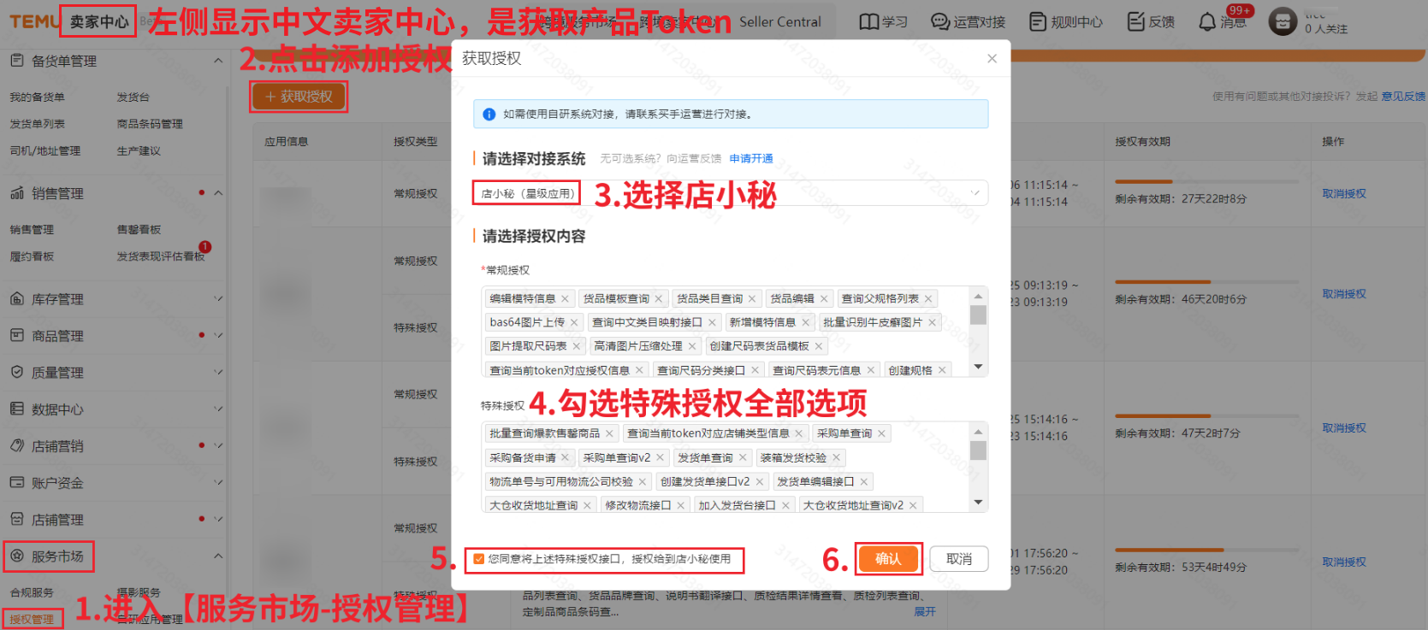Remove the 图片提取尺码表 tag

point(576,346)
